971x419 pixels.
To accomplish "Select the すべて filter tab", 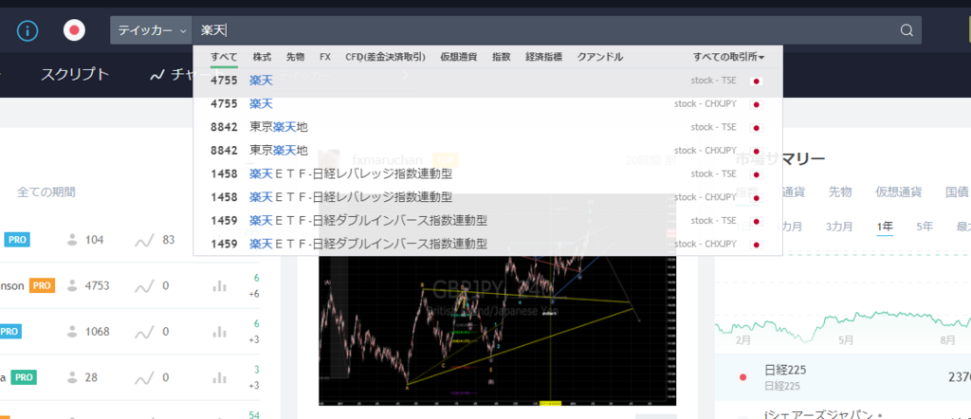I will [224, 57].
